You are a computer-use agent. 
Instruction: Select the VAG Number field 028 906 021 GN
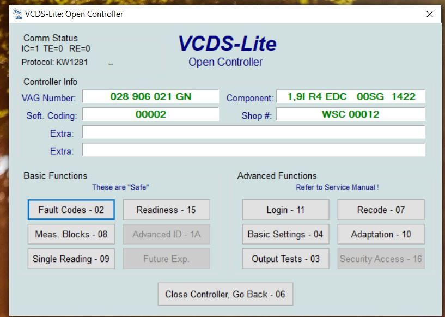click(x=151, y=97)
